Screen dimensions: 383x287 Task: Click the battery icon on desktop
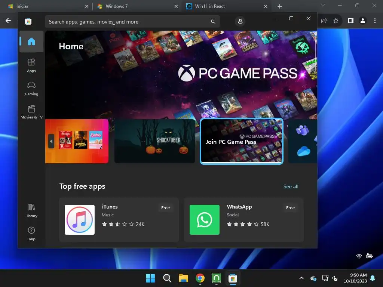(x=369, y=256)
